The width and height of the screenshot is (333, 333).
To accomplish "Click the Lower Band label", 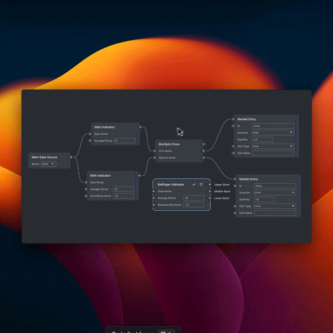I will (221, 198).
